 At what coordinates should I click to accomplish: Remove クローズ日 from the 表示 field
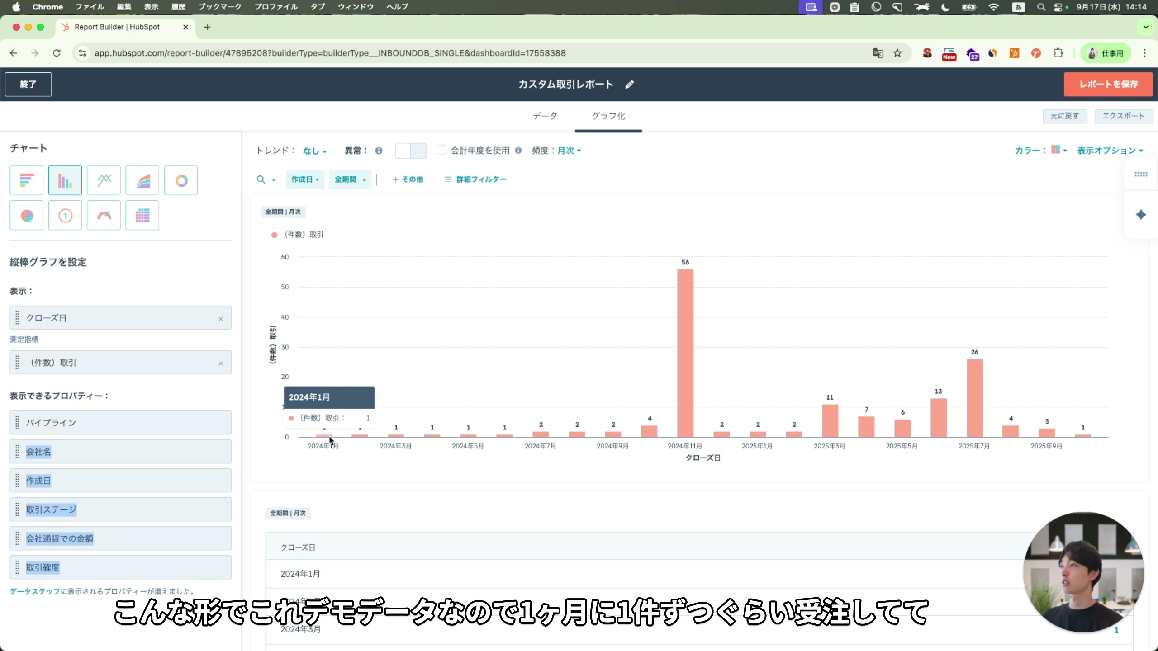click(x=221, y=318)
